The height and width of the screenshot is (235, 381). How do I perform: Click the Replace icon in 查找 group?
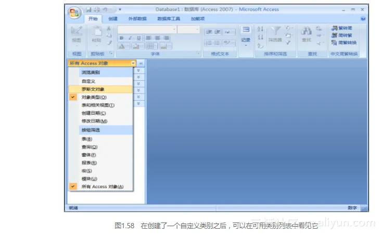click(319, 29)
